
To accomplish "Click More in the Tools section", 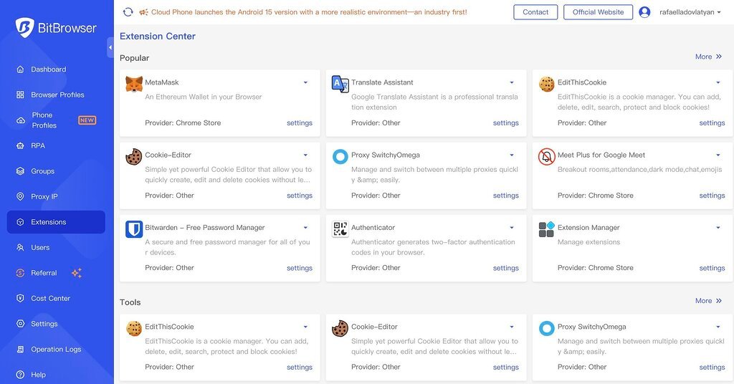I will coord(708,301).
